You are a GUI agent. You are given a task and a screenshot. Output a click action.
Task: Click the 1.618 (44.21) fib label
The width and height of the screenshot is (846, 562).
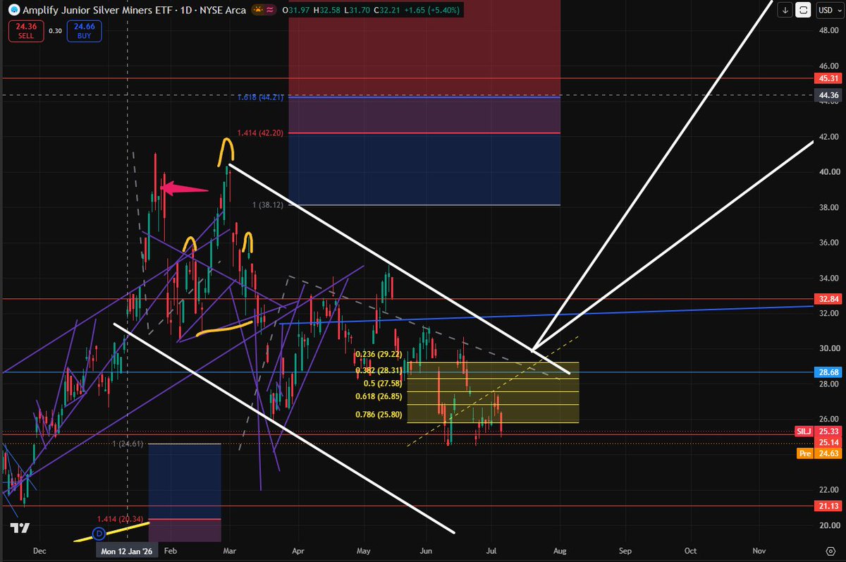click(260, 97)
